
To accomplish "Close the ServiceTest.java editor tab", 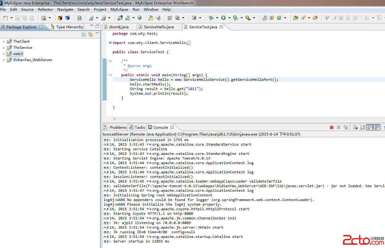I will tap(221, 27).
